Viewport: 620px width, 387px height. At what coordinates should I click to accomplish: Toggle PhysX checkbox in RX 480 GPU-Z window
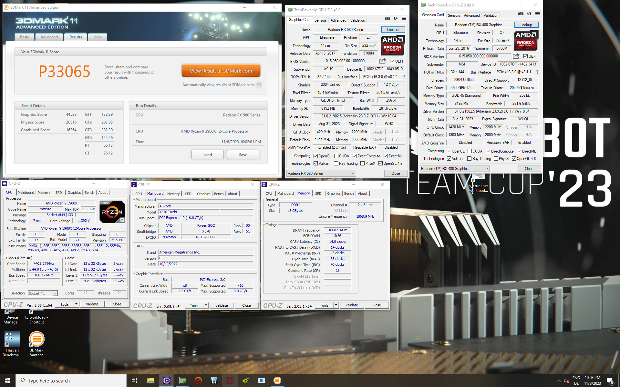496,159
